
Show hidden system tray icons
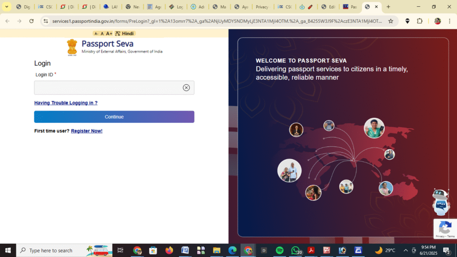click(x=405, y=250)
